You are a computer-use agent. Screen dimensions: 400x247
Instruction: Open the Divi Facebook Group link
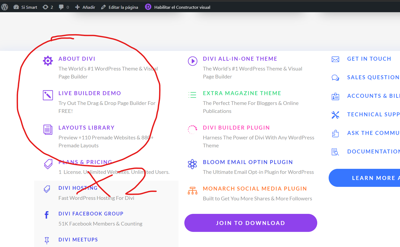pos(91,214)
